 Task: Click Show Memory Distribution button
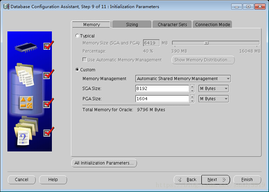[x=203, y=60]
